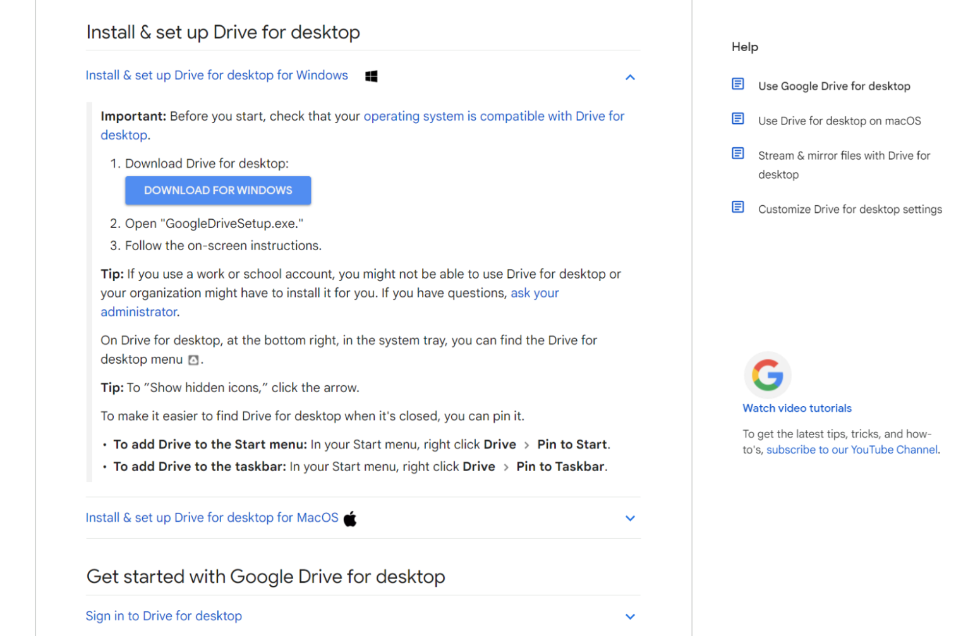The height and width of the screenshot is (636, 980).
Task: Click Get started with Google Drive for desktop heading
Action: (265, 577)
